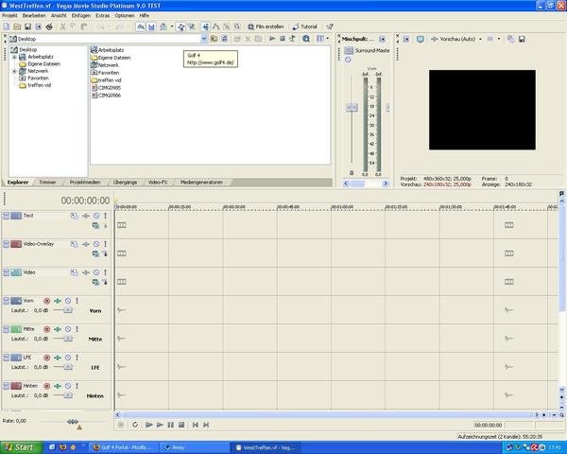Pause playback in transport bar

tap(171, 425)
